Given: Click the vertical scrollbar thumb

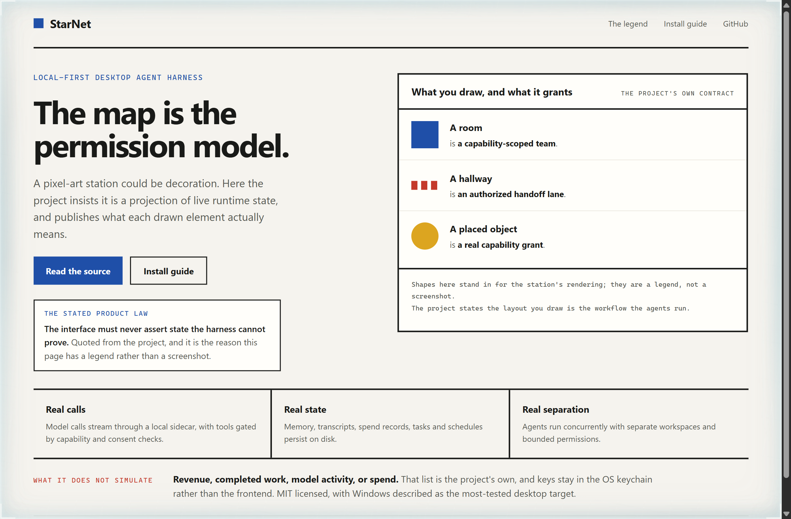Looking at the screenshot, I should click(x=786, y=244).
